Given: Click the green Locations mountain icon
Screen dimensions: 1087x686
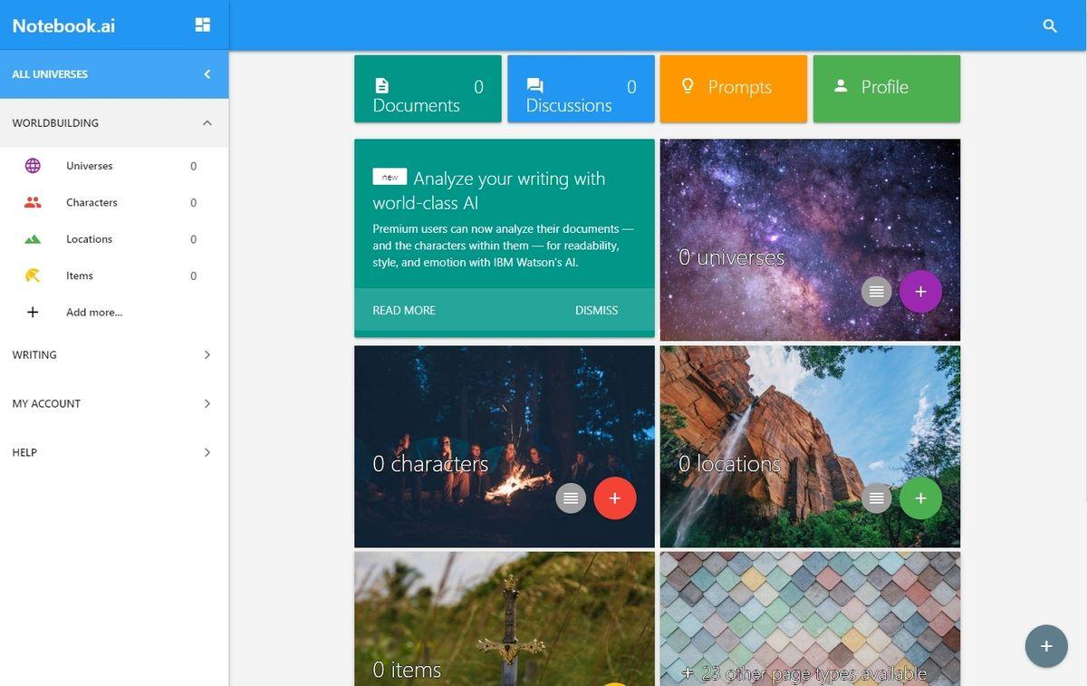Looking at the screenshot, I should tap(33, 239).
